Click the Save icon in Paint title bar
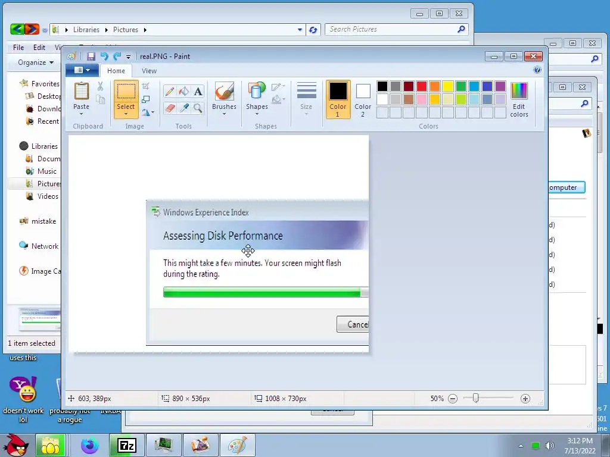 [x=91, y=57]
